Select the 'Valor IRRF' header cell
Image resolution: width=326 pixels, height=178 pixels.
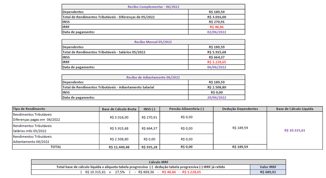pos(268,167)
